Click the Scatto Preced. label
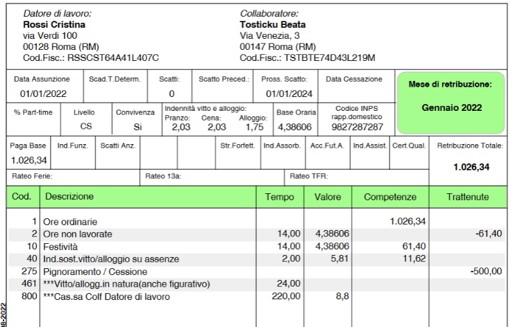 (x=224, y=79)
